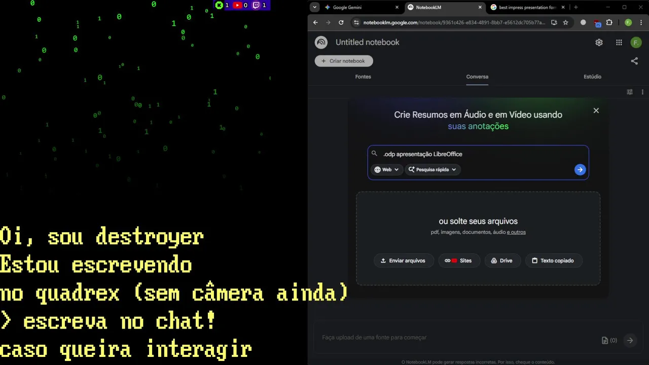Close the Google Gemini tab
Viewport: 649px width, 365px height.
click(x=397, y=7)
